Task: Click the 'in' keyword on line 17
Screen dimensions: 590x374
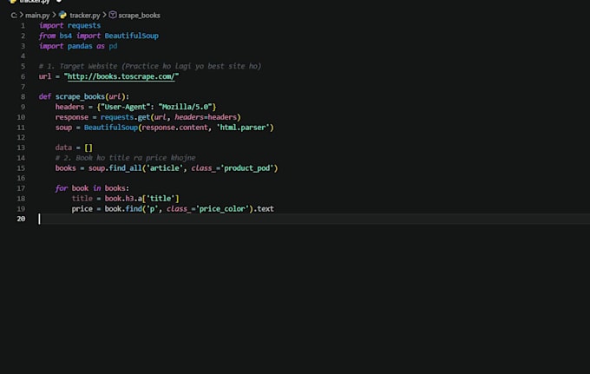Action: pos(96,188)
